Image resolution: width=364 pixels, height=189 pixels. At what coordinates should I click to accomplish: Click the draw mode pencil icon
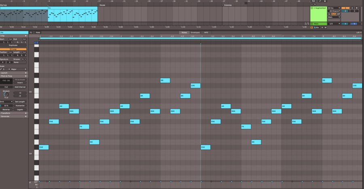coord(320,1)
